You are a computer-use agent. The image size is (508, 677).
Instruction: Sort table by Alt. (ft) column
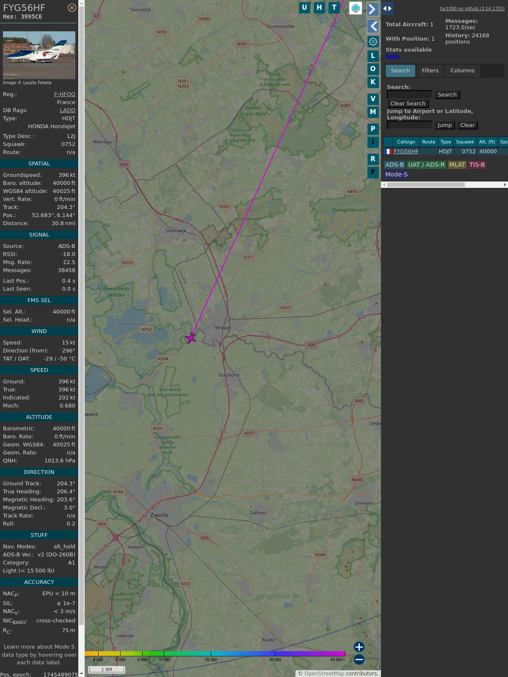click(487, 142)
